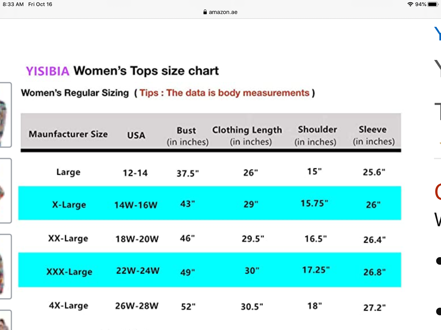Tap the Large size row label
441x330 pixels.
coord(68,172)
